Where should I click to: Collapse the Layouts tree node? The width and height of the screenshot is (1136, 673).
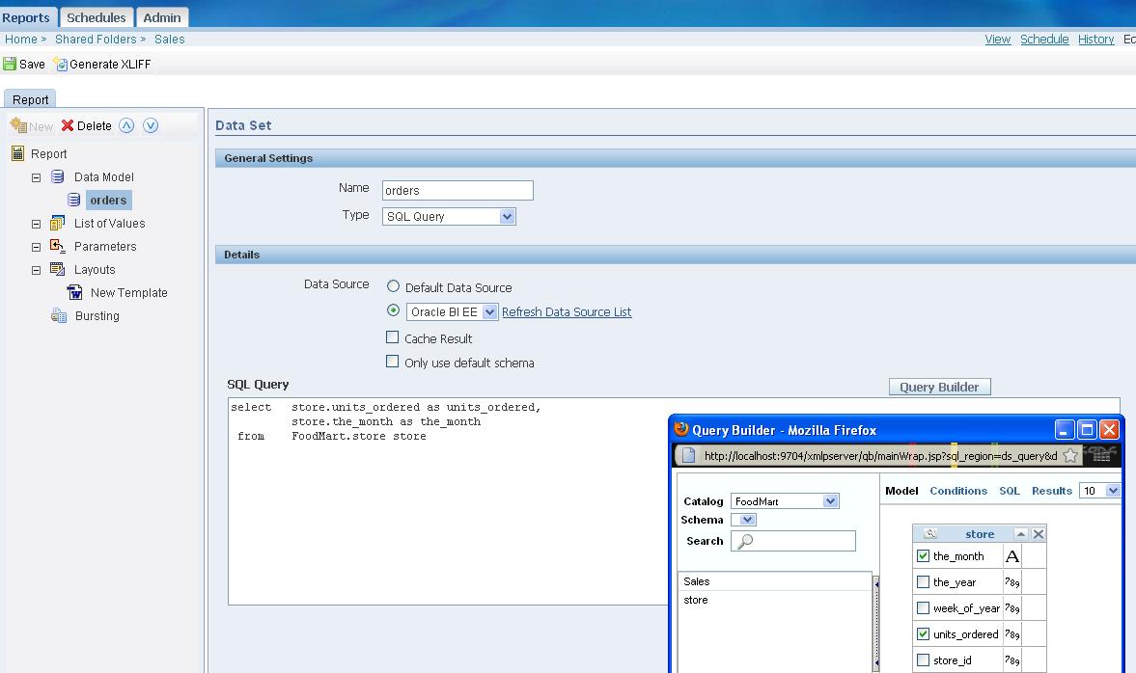point(36,271)
